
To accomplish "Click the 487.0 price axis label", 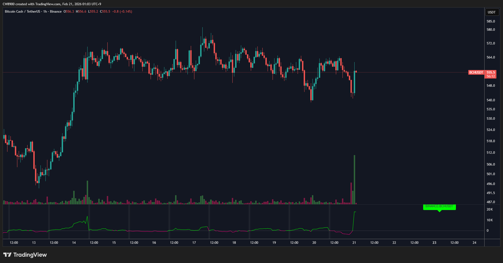I will (x=491, y=202).
